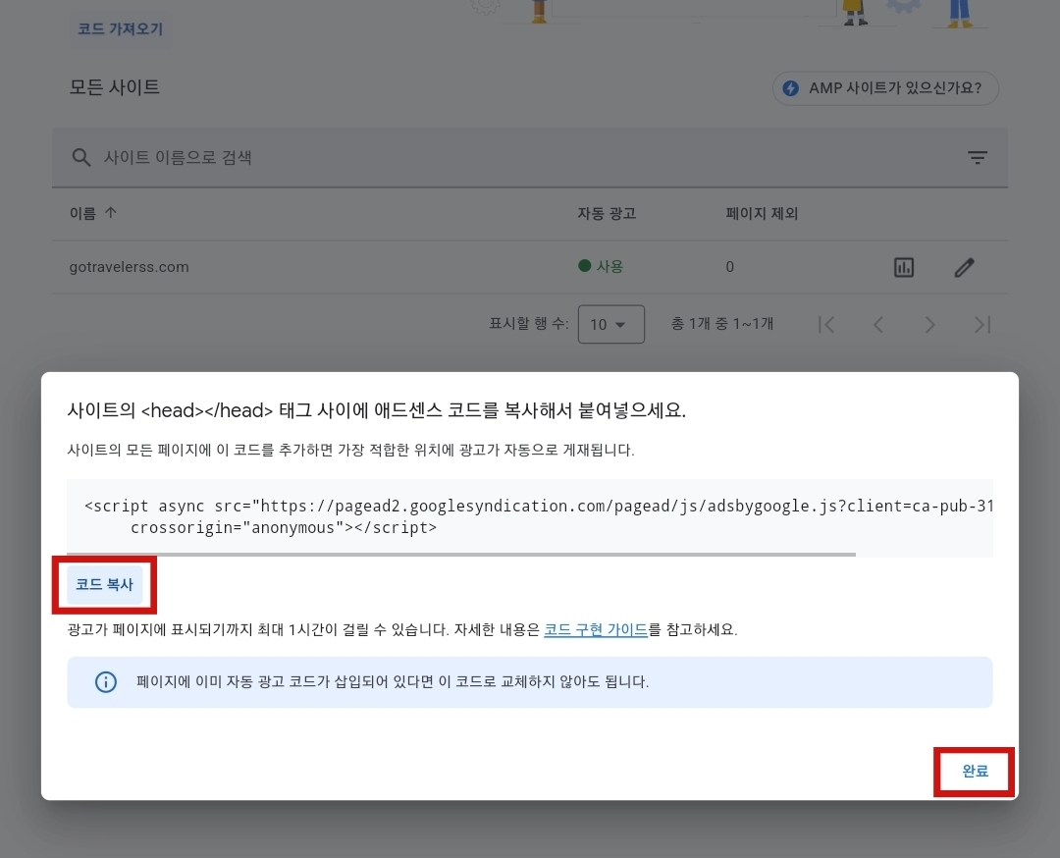Open the 코드 구현 가이드 link
The image size is (1060, 858).
tap(596, 629)
